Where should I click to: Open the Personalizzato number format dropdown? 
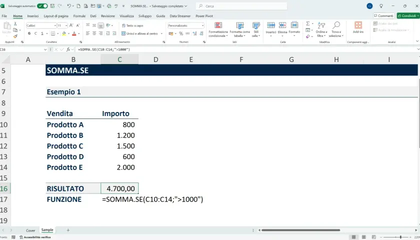202,25
